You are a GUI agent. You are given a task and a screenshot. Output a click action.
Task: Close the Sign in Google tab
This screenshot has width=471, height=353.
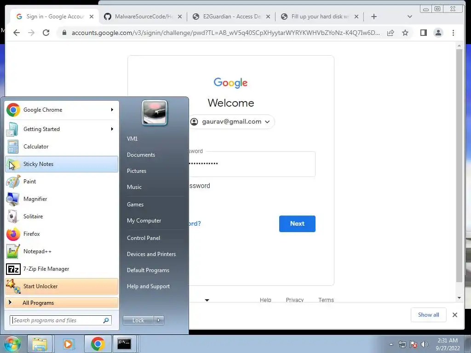(x=92, y=17)
